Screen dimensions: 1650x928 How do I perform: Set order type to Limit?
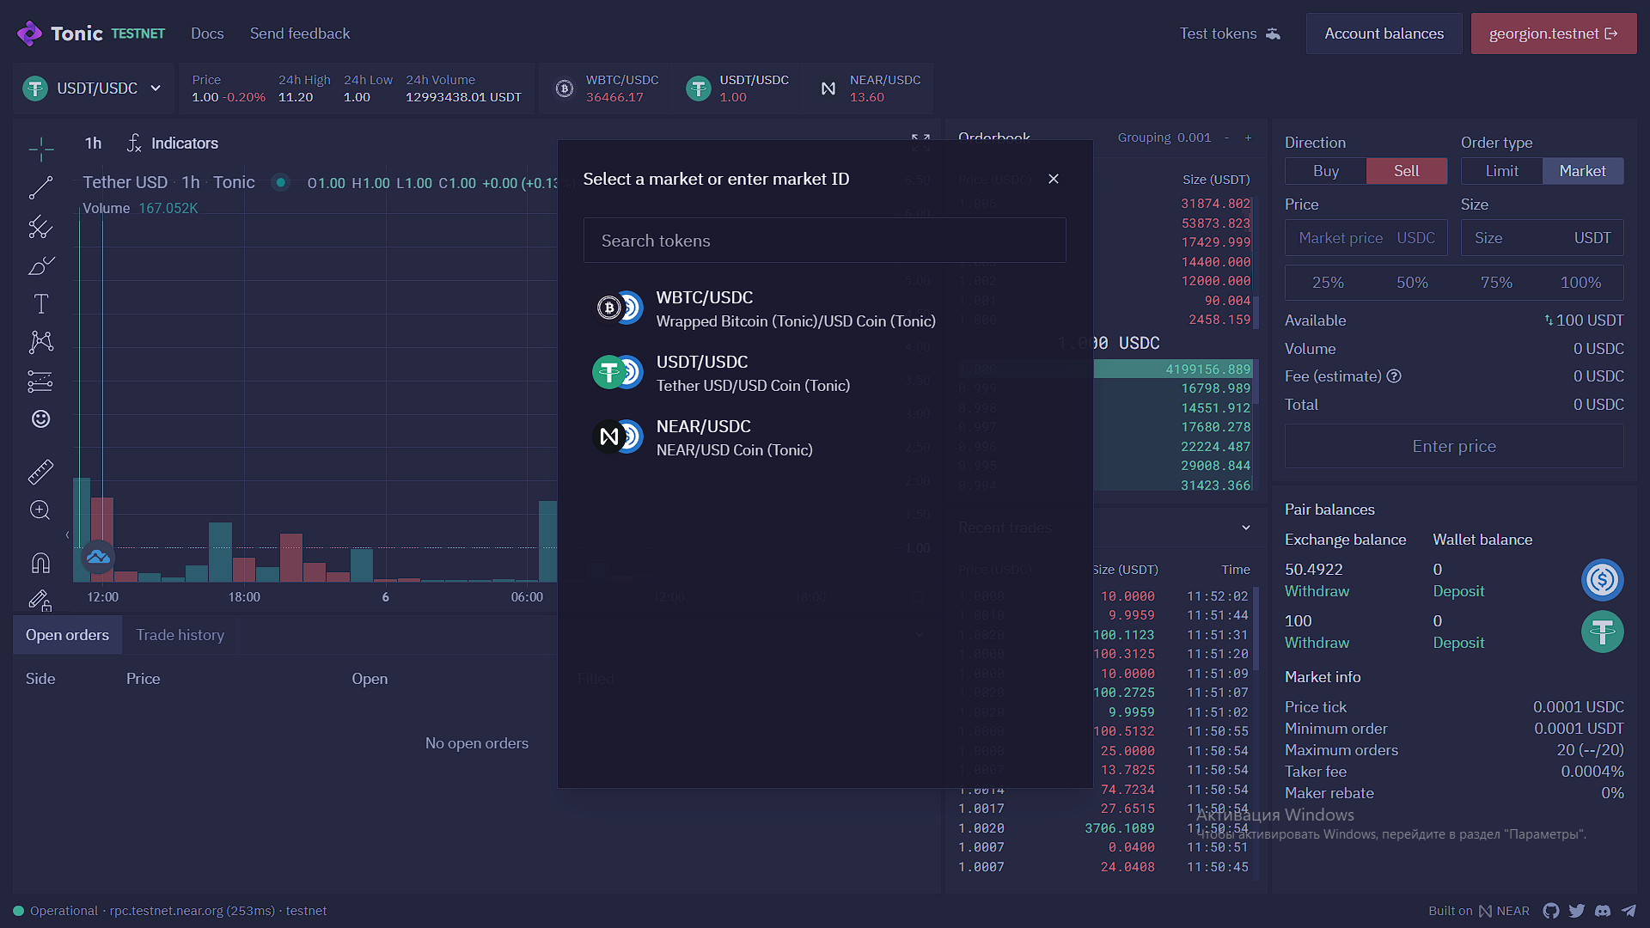[x=1501, y=171]
